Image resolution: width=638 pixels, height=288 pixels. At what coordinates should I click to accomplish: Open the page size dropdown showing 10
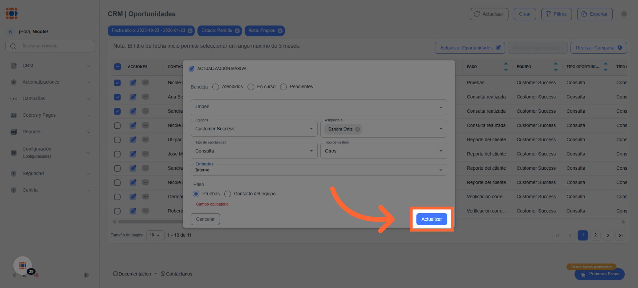(x=155, y=235)
